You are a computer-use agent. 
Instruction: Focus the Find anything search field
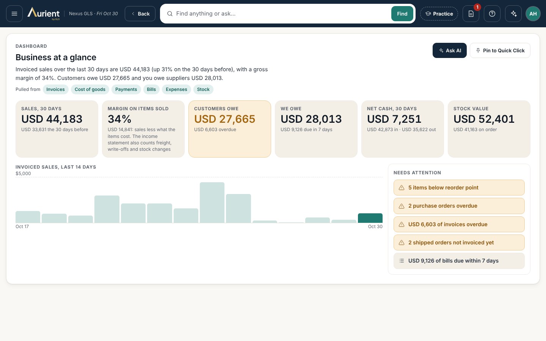(x=281, y=14)
